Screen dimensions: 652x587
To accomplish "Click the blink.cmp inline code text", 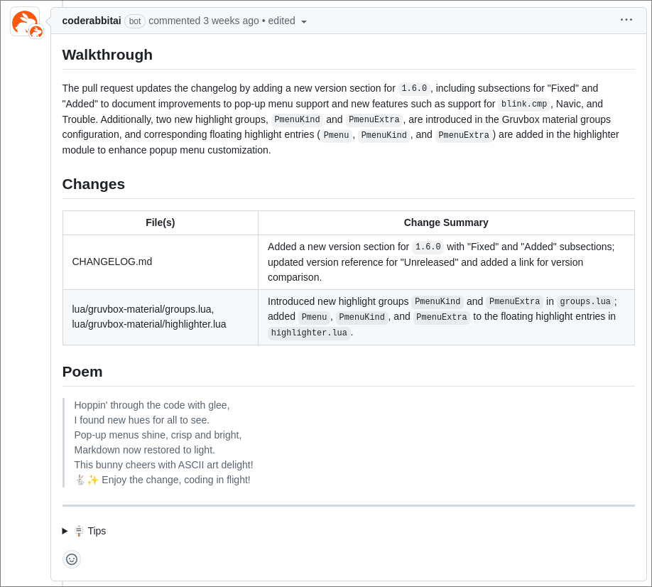I will pos(524,104).
